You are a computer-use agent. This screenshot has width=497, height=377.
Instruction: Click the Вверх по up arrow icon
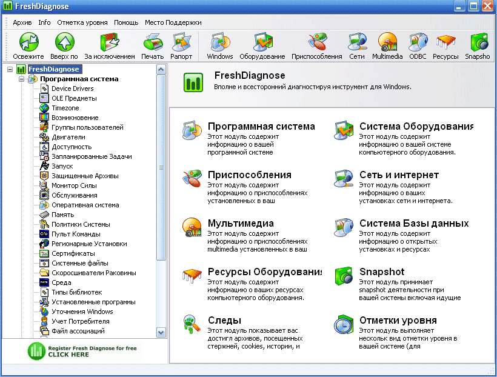point(64,42)
